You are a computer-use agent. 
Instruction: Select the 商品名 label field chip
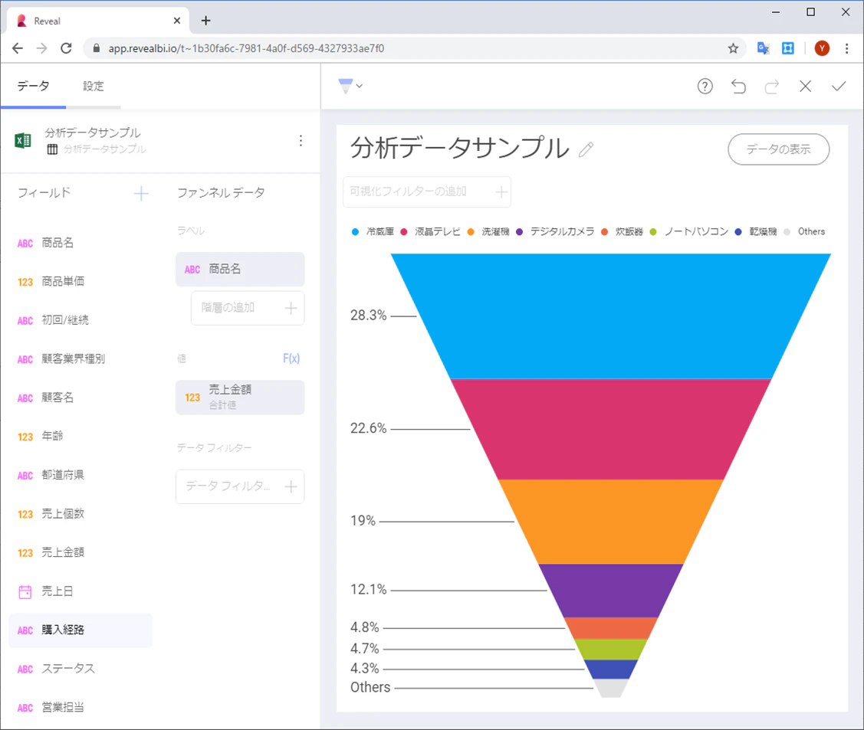click(240, 269)
